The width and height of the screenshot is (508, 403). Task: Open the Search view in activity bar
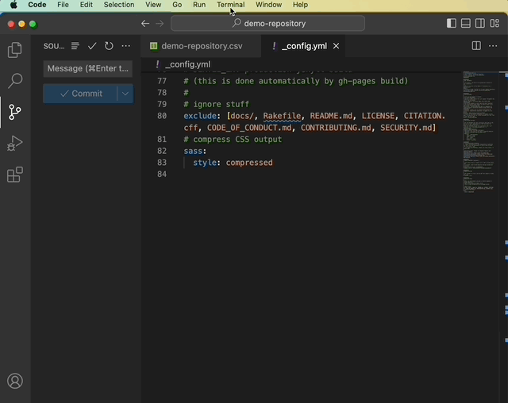tap(14, 81)
